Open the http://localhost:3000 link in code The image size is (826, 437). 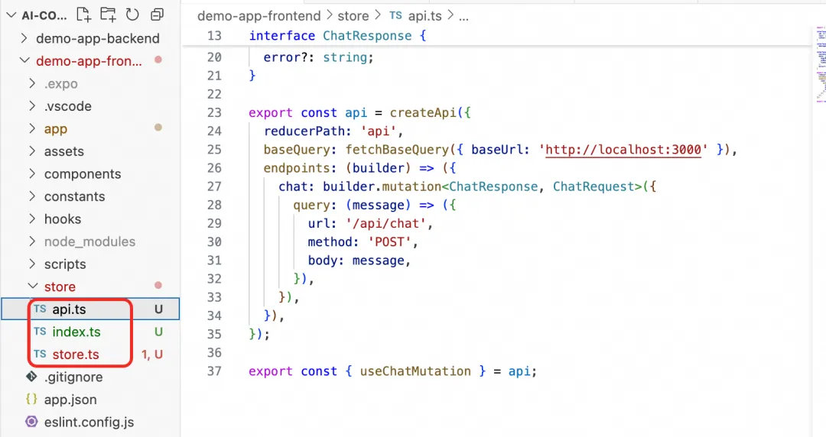coord(623,150)
